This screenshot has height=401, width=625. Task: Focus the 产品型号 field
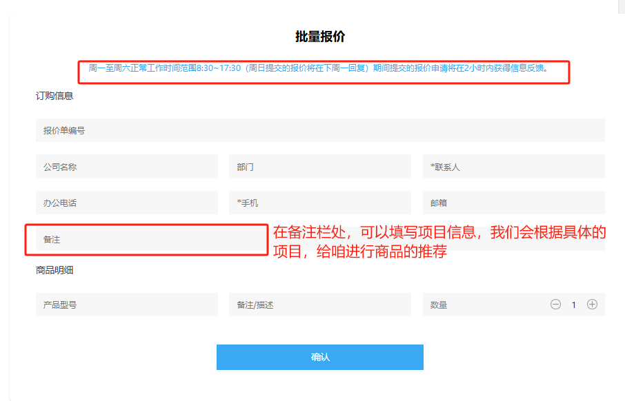point(127,305)
